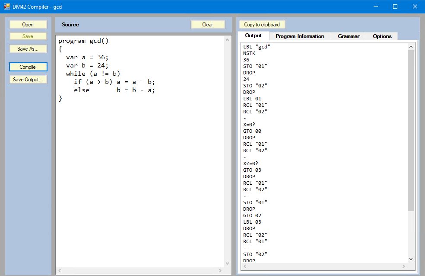Maximize the DM42 Compiler window
The width and height of the screenshot is (425, 276).
(395, 6)
